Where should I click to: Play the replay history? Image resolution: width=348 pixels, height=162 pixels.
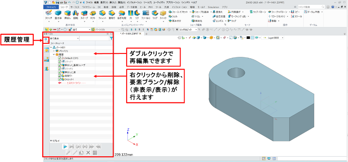[x=65, y=146]
